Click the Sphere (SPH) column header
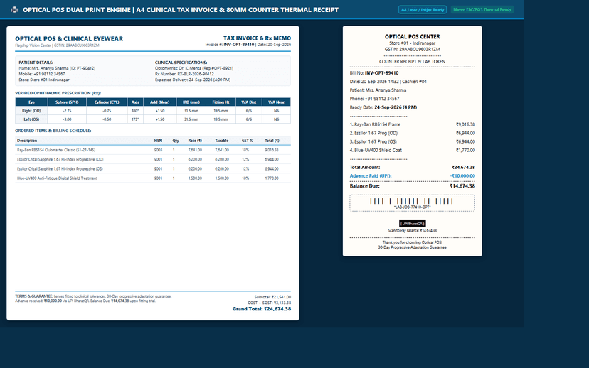This screenshot has height=368, width=589. (x=67, y=102)
